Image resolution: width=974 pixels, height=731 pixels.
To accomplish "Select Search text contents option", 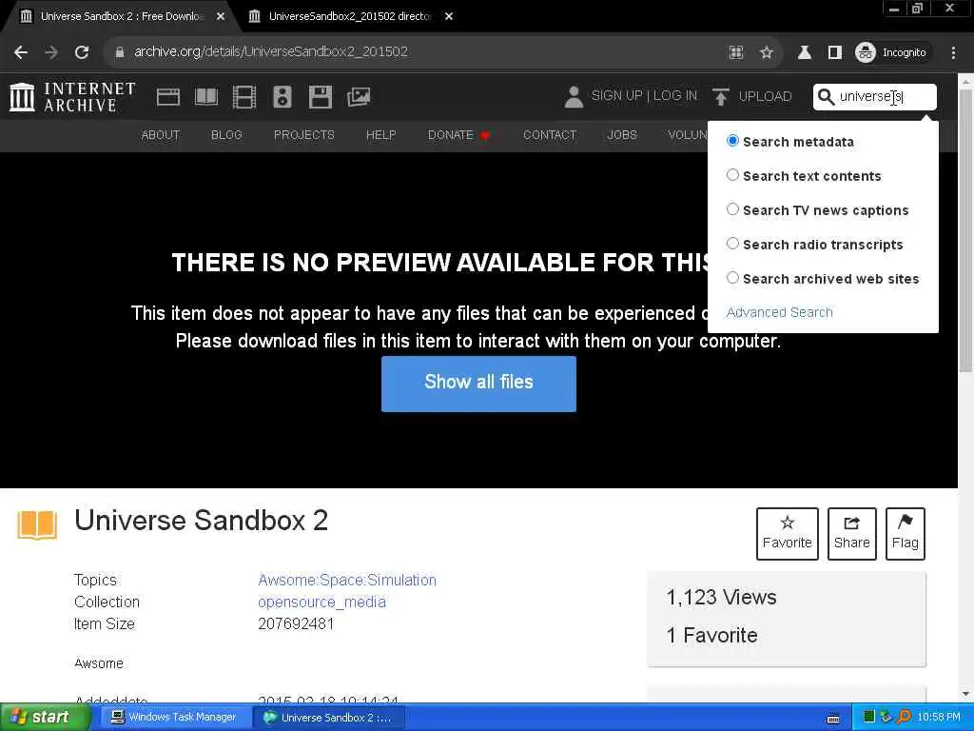I will [x=733, y=175].
